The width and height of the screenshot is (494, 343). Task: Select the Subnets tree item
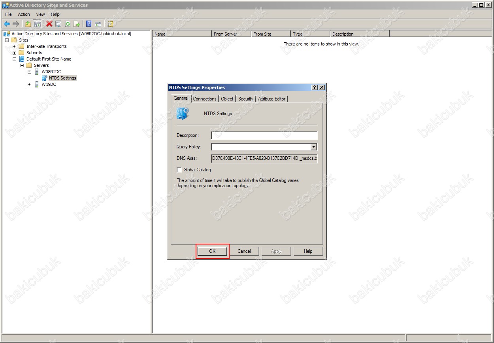34,53
